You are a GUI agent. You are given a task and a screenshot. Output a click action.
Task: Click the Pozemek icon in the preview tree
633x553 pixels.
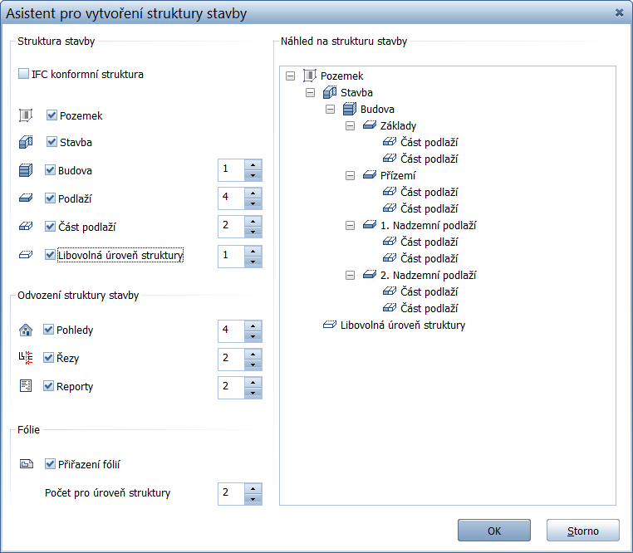310,76
